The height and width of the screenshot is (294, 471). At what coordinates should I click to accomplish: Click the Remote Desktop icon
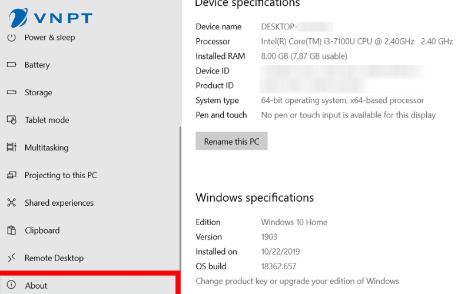click(11, 258)
